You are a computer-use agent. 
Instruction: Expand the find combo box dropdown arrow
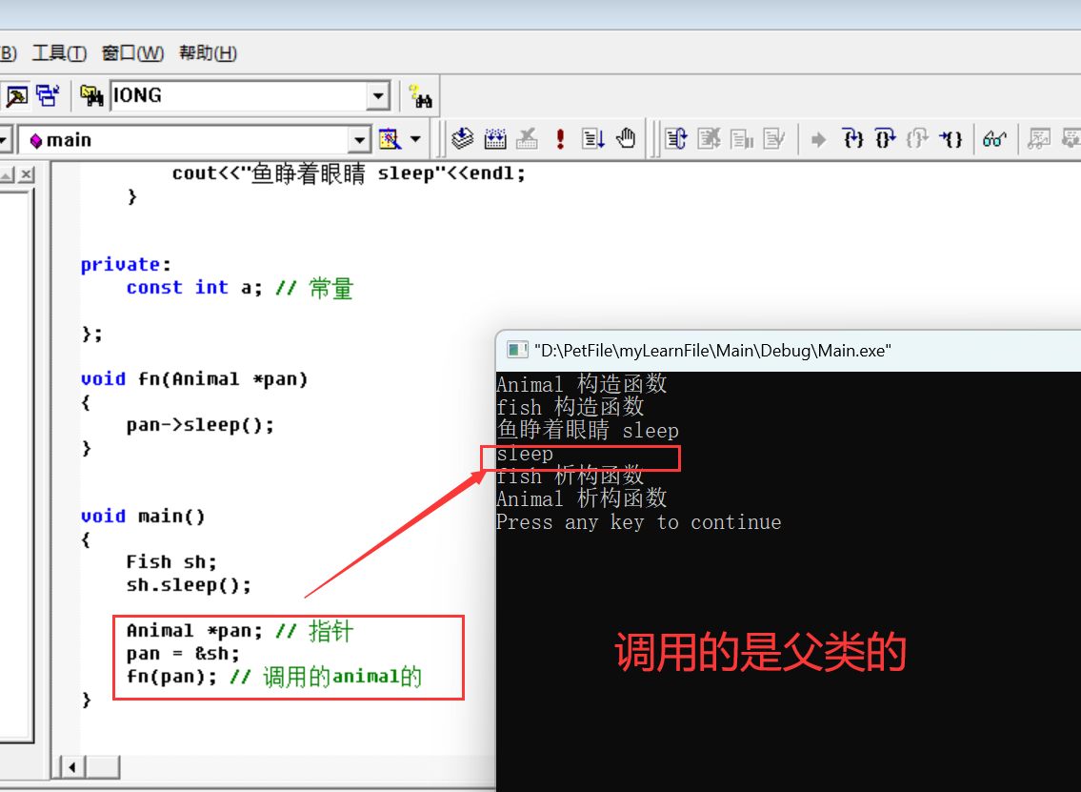tap(378, 96)
